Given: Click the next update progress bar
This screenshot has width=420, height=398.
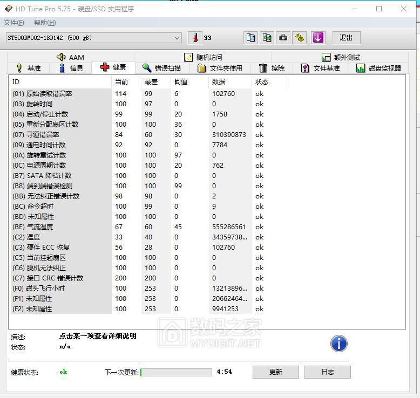Looking at the screenshot, I should pos(176,372).
